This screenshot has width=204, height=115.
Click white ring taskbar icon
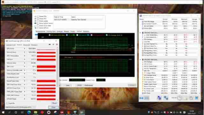(x=49, y=112)
